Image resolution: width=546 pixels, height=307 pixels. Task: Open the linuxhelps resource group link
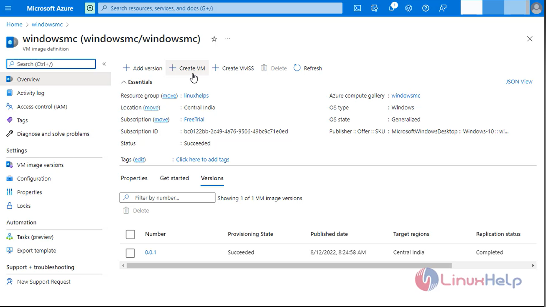coord(196,96)
